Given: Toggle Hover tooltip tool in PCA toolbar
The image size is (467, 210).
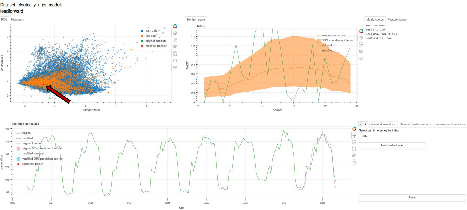Looking at the screenshot, I should click(x=175, y=67).
